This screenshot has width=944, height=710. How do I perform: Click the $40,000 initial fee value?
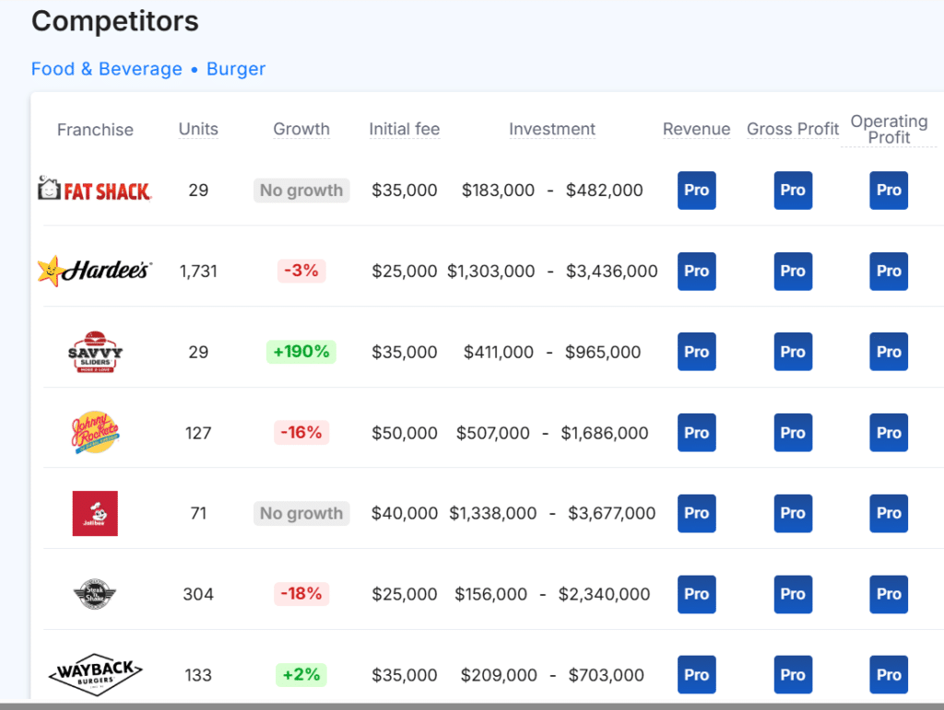tap(404, 514)
